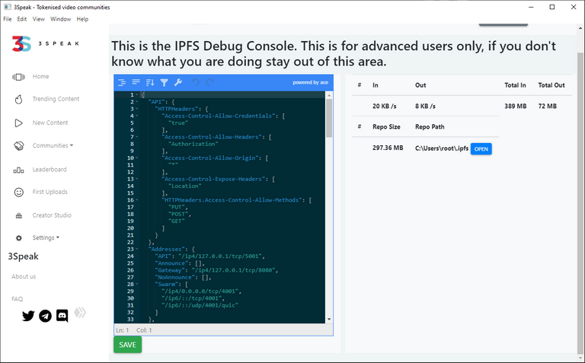The height and width of the screenshot is (363, 585).
Task: Sort contents with the sort icon
Action: (150, 83)
